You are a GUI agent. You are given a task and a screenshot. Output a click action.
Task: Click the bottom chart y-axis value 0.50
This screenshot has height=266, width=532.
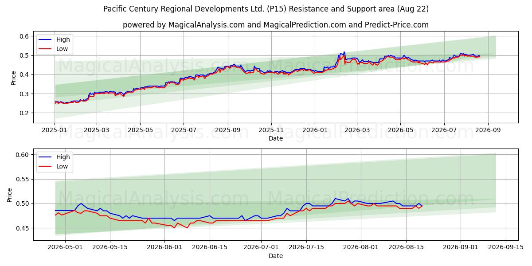click(x=23, y=204)
